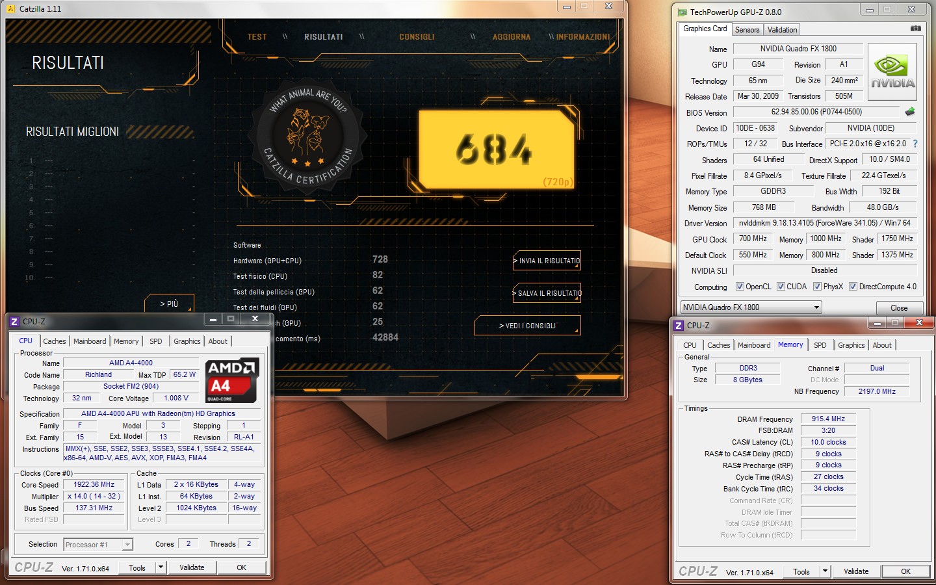The image size is (936, 585).
Task: Click BIOS save chip icon in GPU-Z
Action: tap(910, 112)
